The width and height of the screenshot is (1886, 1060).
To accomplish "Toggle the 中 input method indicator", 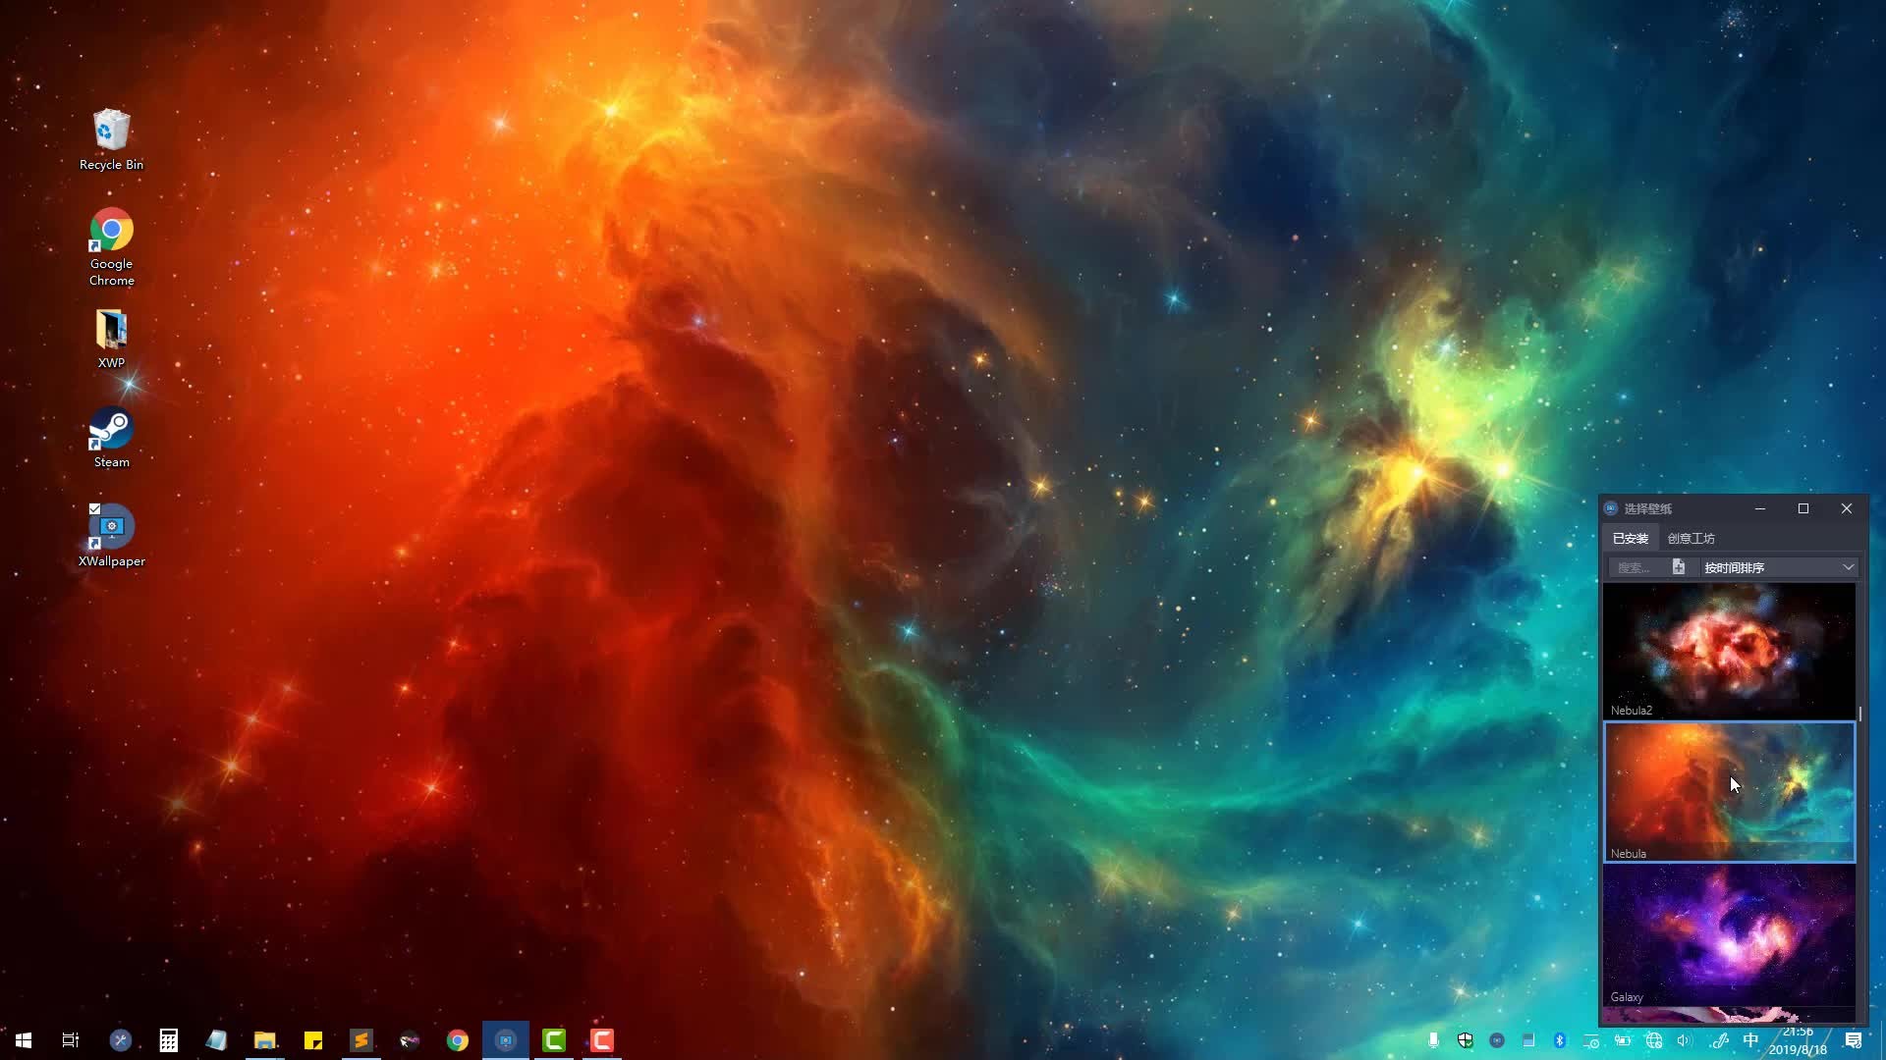I will tap(1750, 1040).
